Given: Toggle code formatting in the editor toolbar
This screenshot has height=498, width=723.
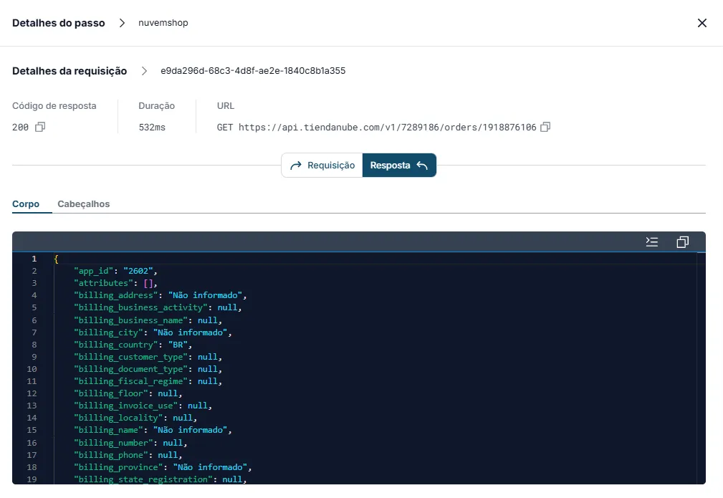Looking at the screenshot, I should [651, 241].
